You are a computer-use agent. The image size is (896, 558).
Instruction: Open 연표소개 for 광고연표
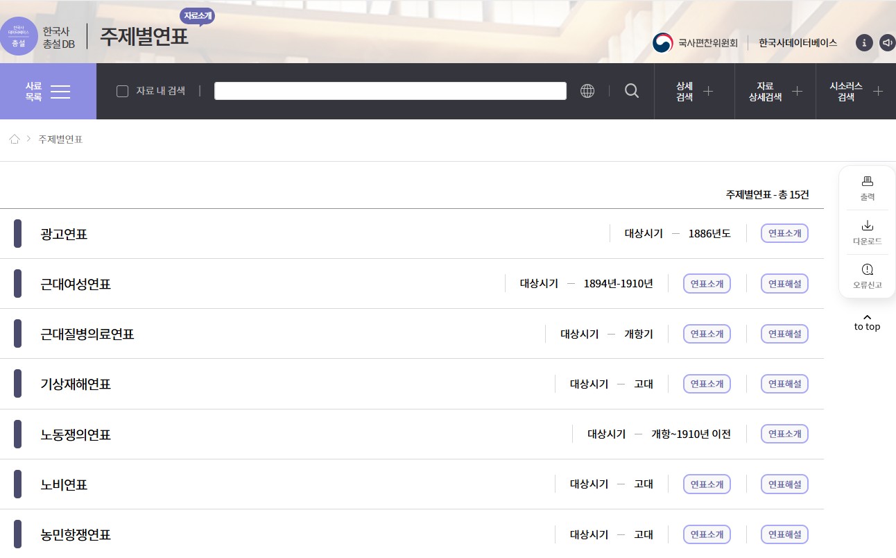point(784,233)
